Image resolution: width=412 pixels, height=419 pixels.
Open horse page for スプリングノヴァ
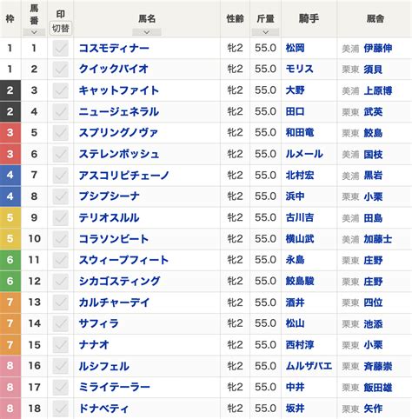(x=118, y=133)
